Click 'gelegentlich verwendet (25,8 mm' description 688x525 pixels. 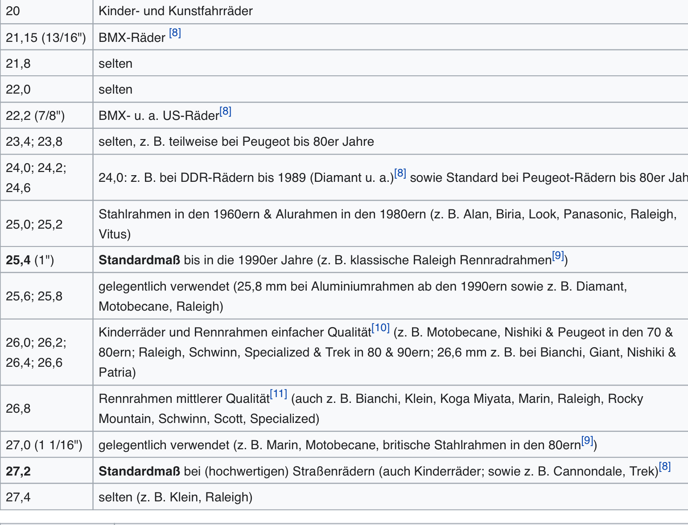pyautogui.click(x=363, y=296)
